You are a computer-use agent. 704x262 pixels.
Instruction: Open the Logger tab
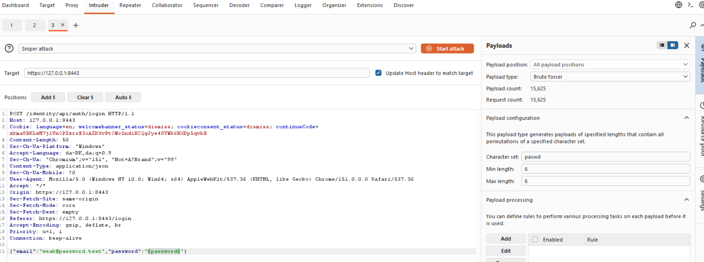point(303,5)
